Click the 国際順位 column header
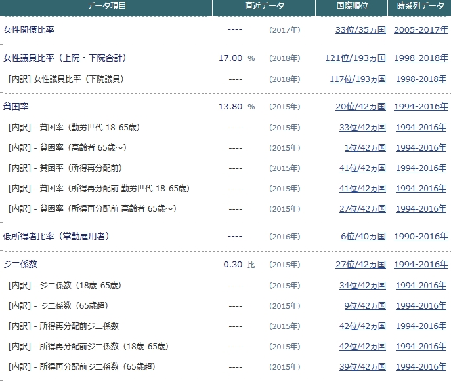This screenshot has height=382, width=451. pyautogui.click(x=352, y=7)
